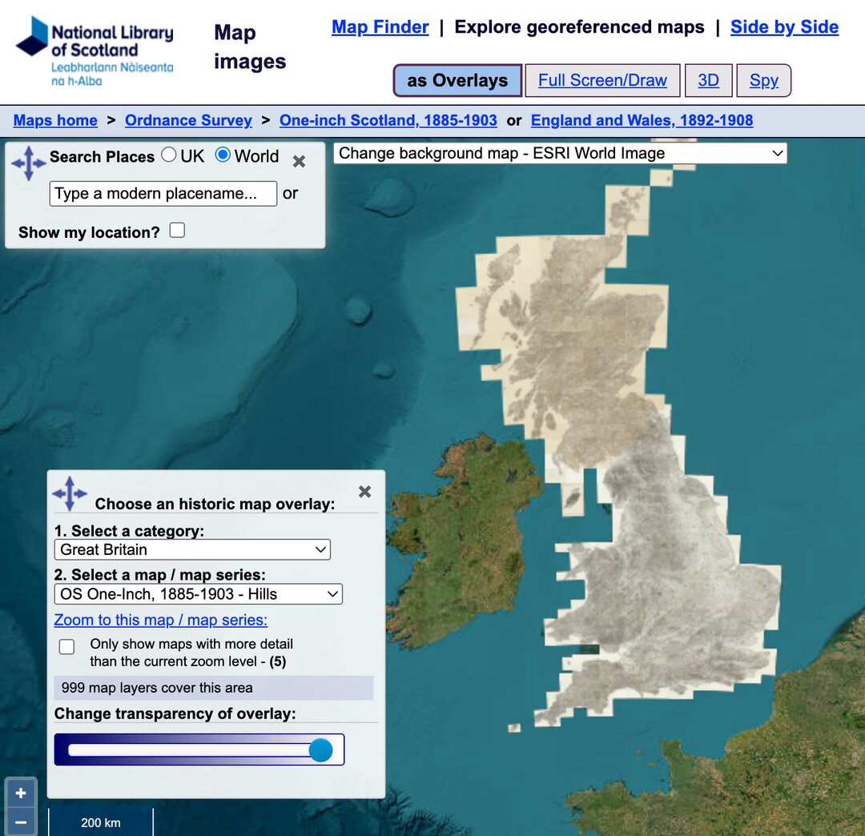Open the Side by Side viewer link
This screenshot has height=836, width=865.
coord(784,27)
